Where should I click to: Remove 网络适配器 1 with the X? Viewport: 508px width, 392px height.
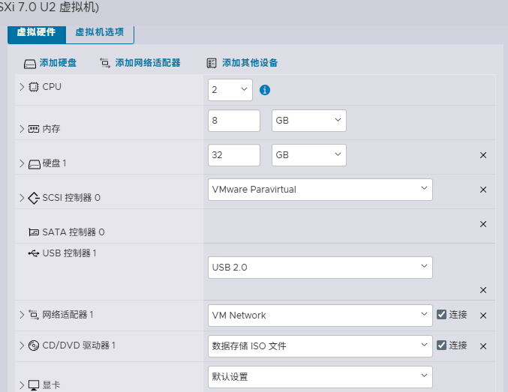[x=483, y=316]
